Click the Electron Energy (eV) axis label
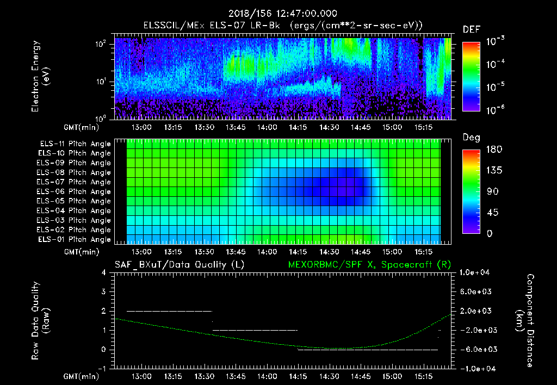This screenshot has height=385, width=557. click(x=40, y=77)
